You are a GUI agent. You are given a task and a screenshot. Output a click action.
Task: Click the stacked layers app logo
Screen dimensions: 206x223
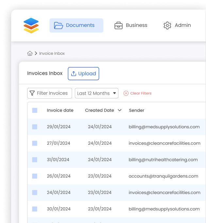(x=31, y=25)
